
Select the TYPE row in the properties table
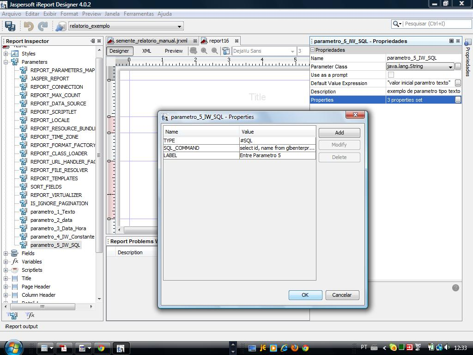(x=240, y=141)
